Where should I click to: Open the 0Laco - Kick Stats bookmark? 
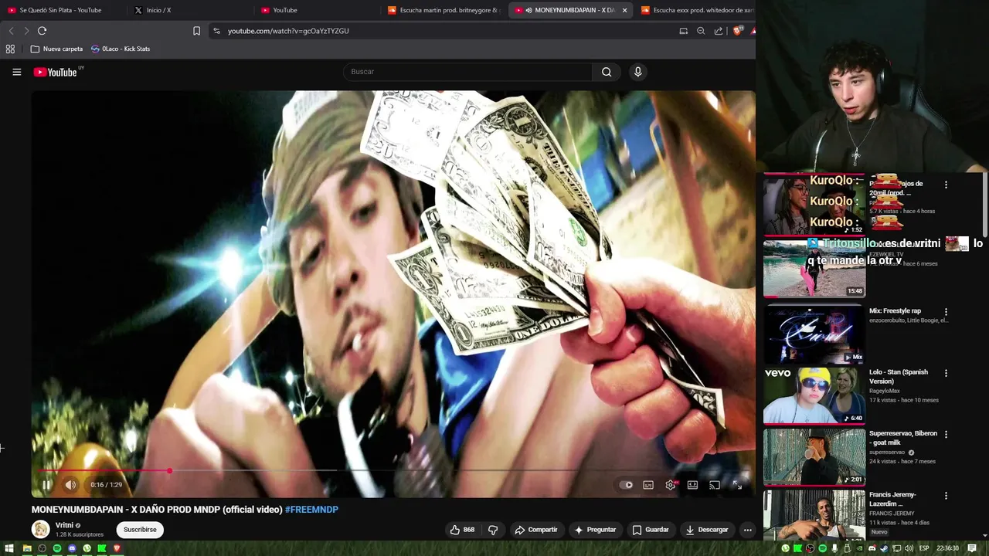coord(120,49)
